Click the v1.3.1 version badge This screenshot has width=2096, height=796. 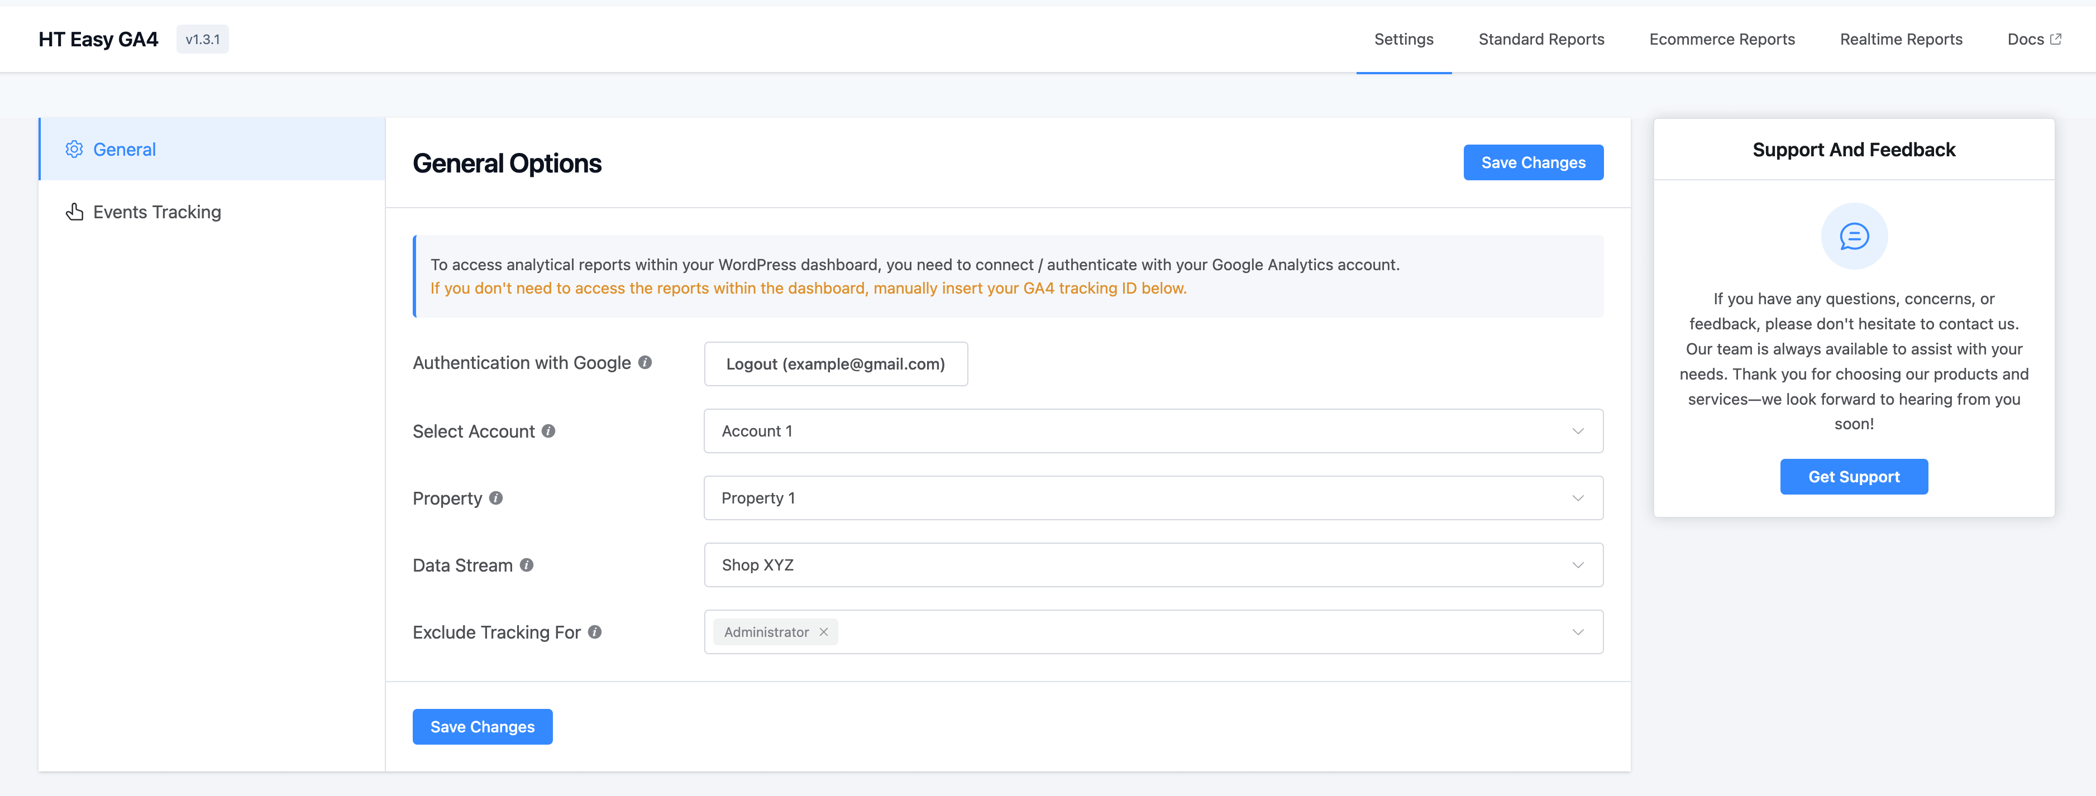(x=203, y=39)
